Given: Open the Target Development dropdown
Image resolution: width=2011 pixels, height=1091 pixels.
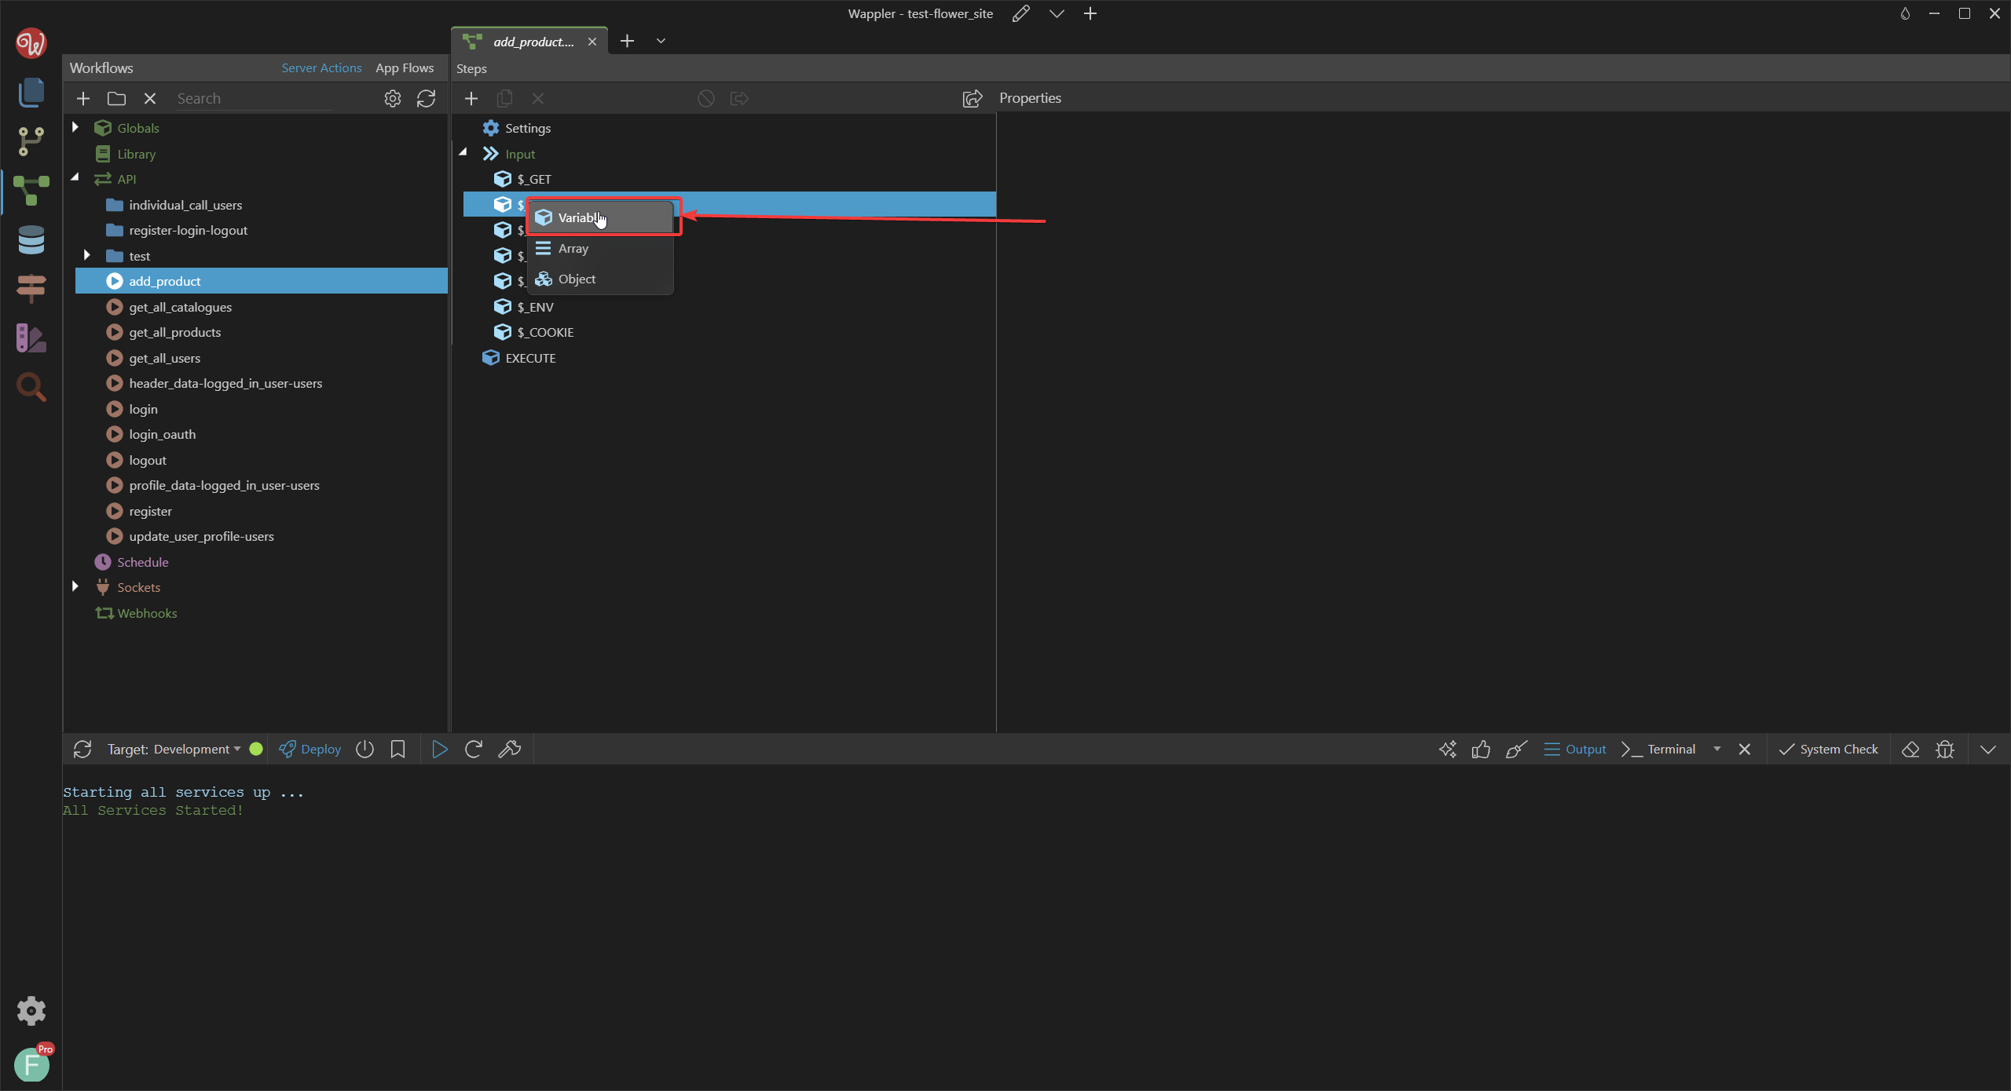Looking at the screenshot, I should point(174,749).
